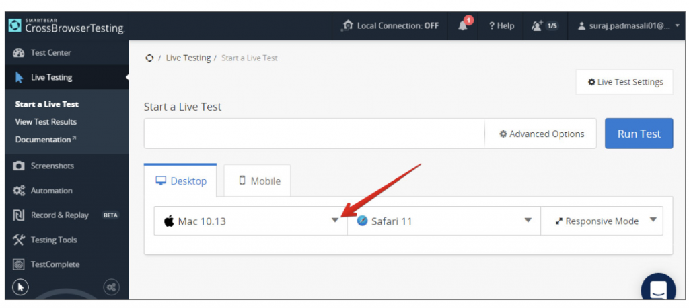Screen dimensions: 689x308
Task: Expand the Responsive Mode dropdown
Action: (602, 221)
